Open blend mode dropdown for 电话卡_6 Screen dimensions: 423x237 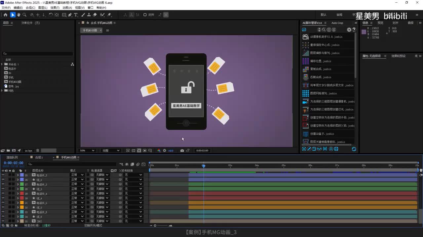(77, 212)
